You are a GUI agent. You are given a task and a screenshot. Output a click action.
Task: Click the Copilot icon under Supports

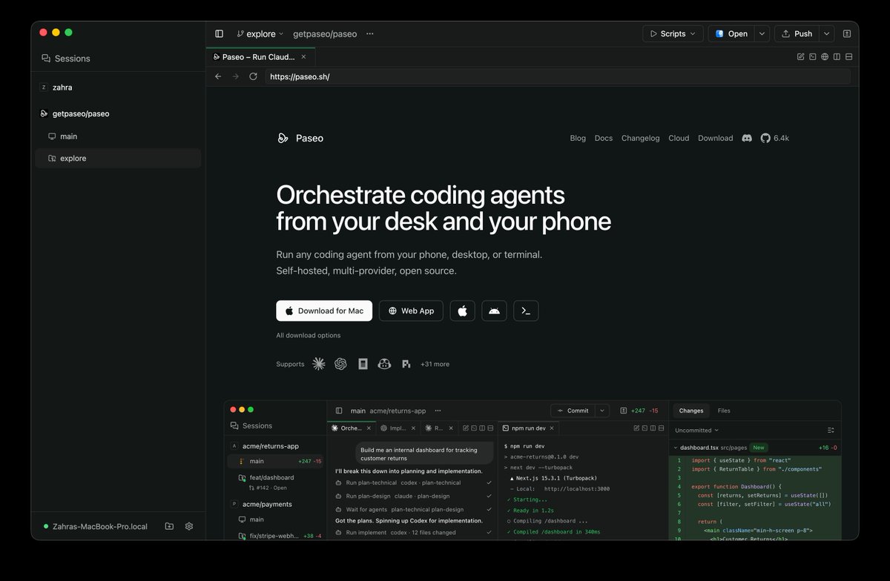(384, 364)
